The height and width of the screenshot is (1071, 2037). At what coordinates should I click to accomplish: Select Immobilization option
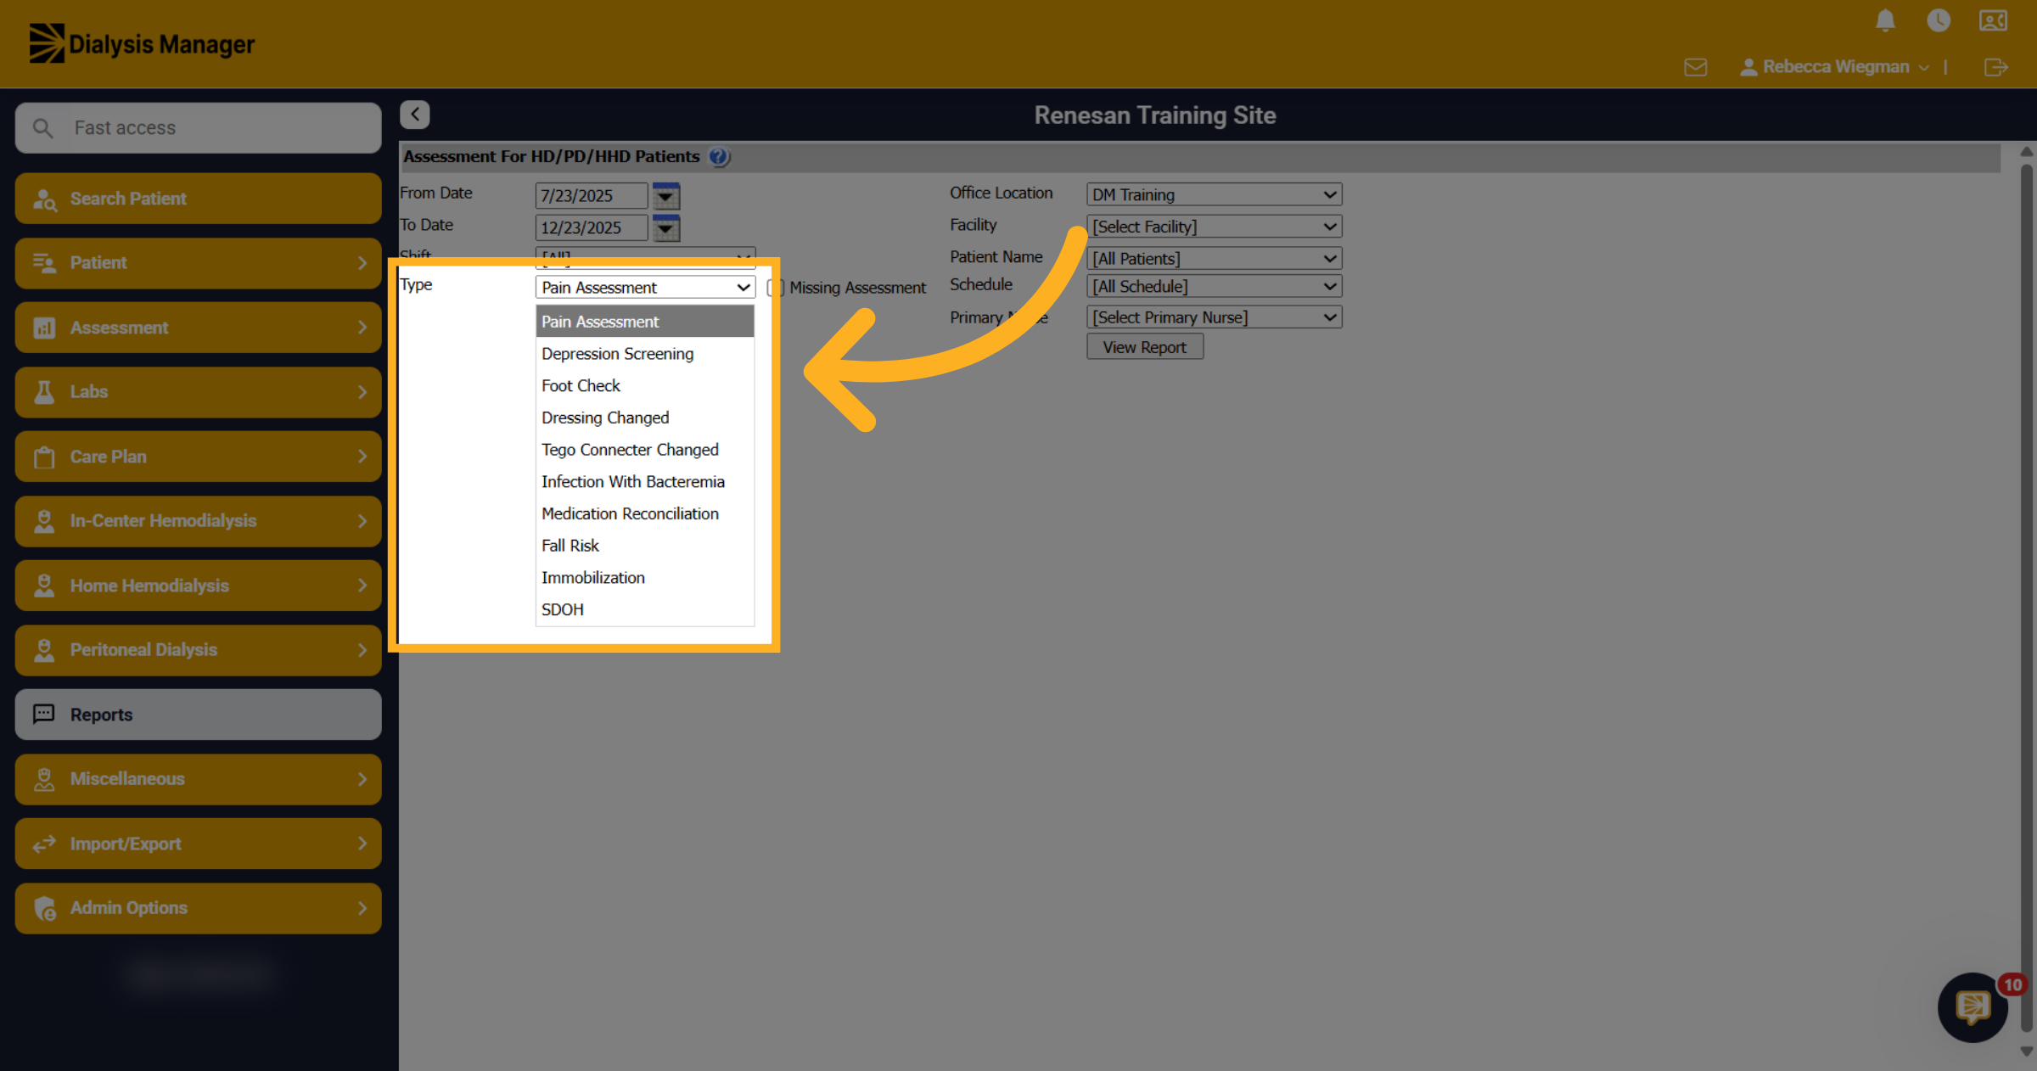[645, 578]
